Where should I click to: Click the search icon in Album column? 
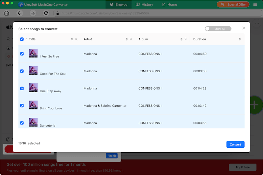coord(186,39)
